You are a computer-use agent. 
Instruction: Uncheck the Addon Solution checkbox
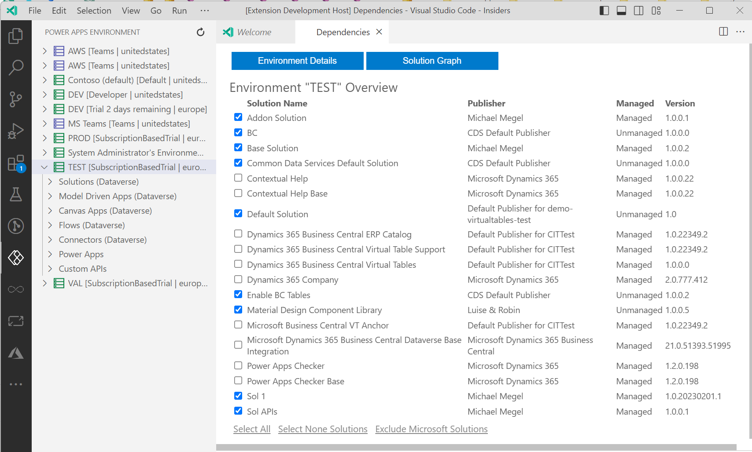point(238,117)
